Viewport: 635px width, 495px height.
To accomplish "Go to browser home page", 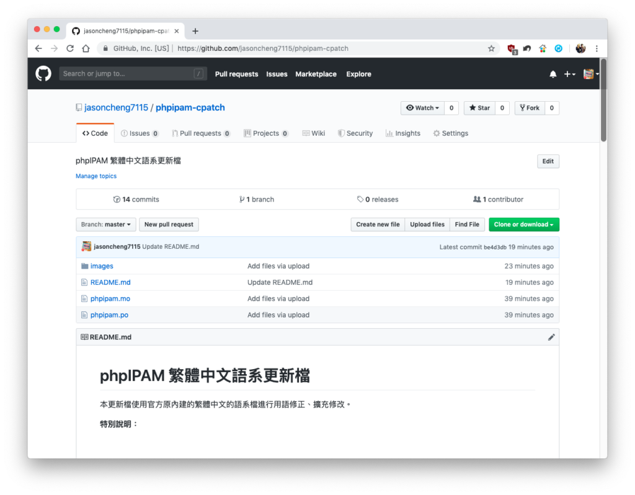I will [x=86, y=48].
